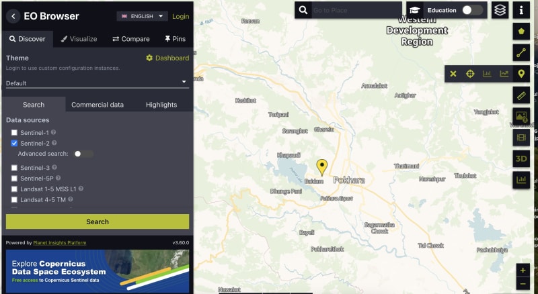
Task: Select the Commercial data sub-tab
Action: tap(98, 105)
